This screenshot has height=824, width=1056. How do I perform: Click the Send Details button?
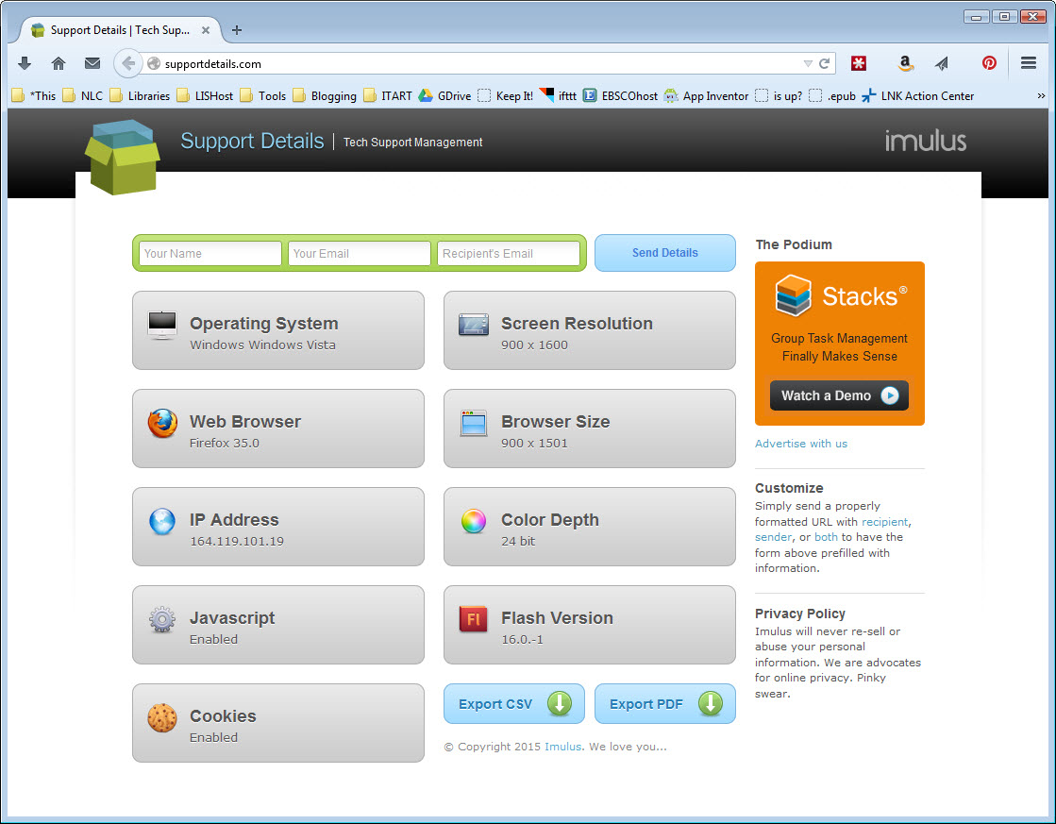tap(664, 253)
